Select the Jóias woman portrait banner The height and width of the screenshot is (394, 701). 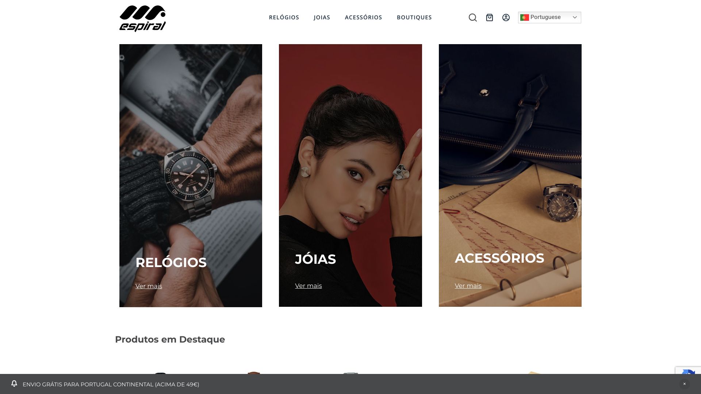350,175
